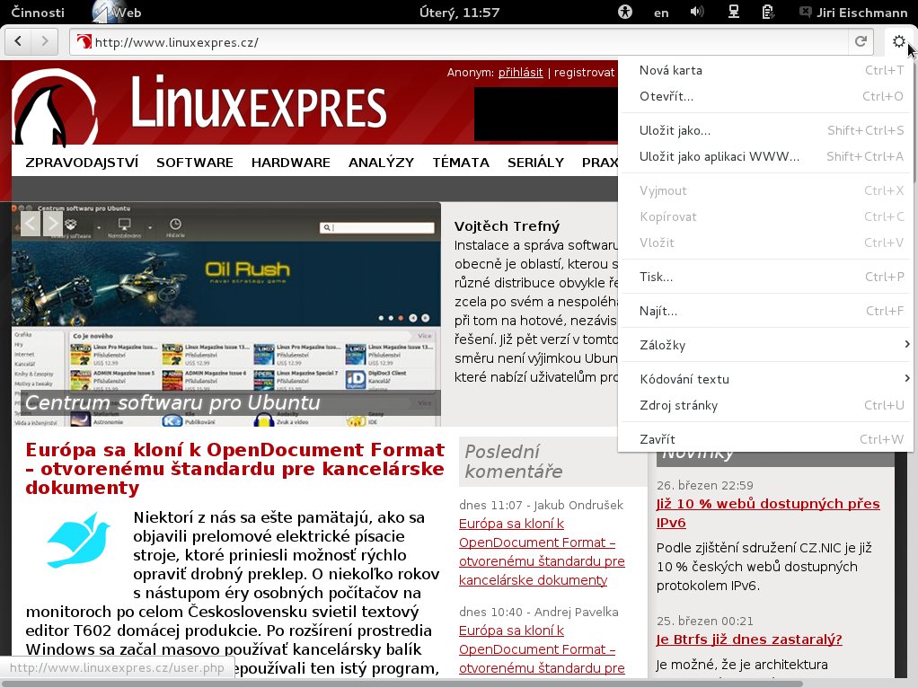
Task: Open the SERIÁLY navigation tab
Action: 535,163
